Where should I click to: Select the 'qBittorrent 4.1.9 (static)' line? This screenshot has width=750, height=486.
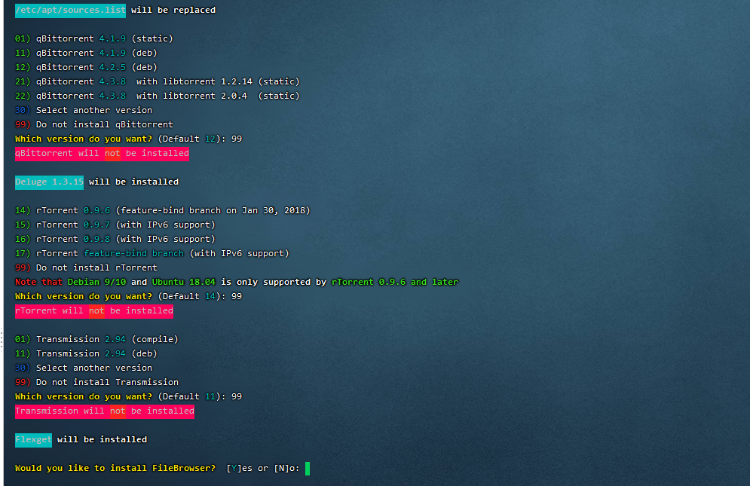tap(93, 38)
